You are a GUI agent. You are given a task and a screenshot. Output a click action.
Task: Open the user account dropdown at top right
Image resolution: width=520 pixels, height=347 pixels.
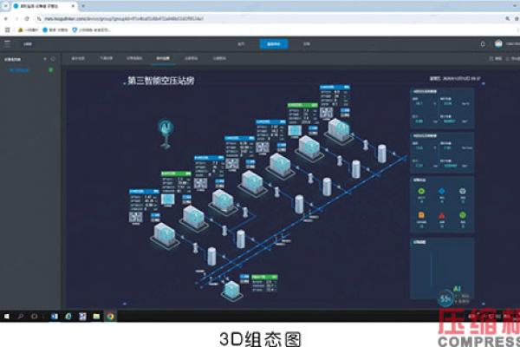click(x=504, y=43)
